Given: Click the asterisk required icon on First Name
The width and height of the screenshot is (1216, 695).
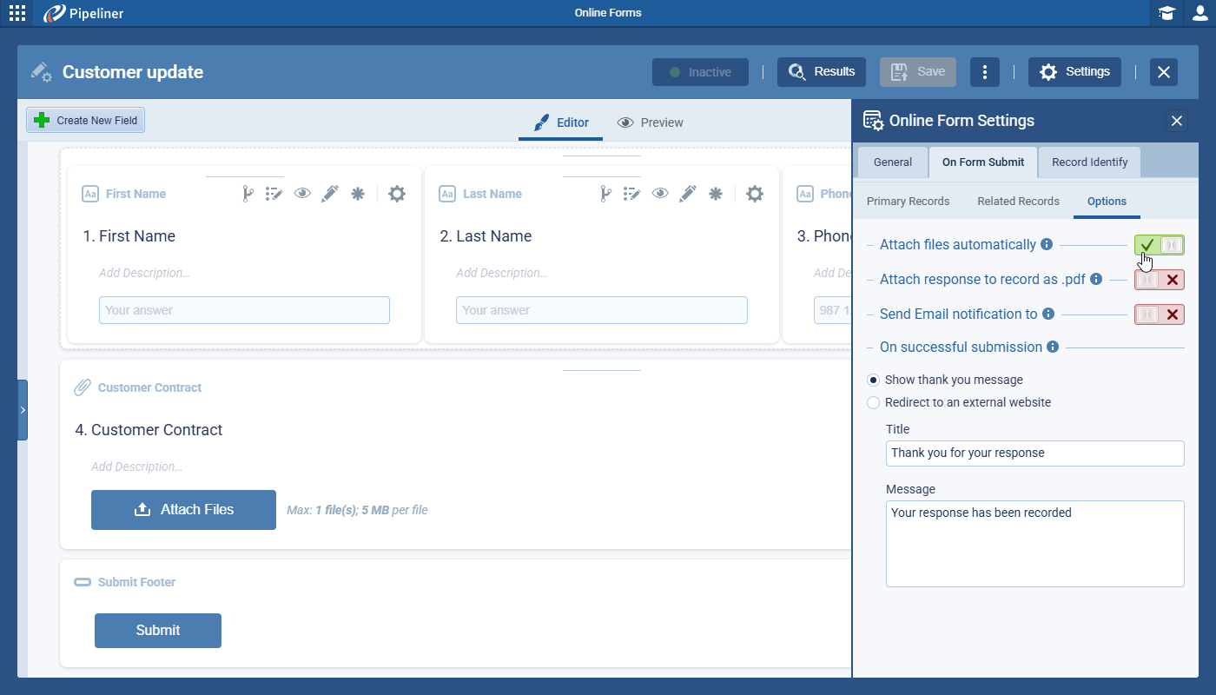Looking at the screenshot, I should coord(357,194).
